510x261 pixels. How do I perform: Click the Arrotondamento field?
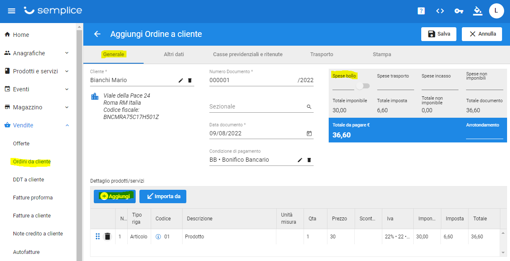tap(484, 134)
